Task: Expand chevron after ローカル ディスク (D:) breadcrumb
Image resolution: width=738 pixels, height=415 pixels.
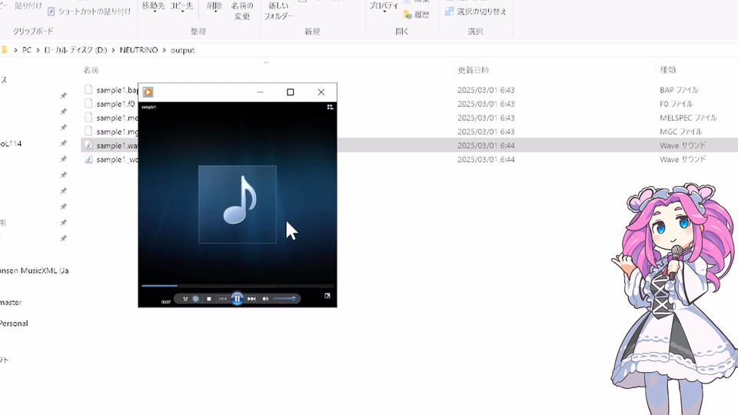Action: [114, 50]
